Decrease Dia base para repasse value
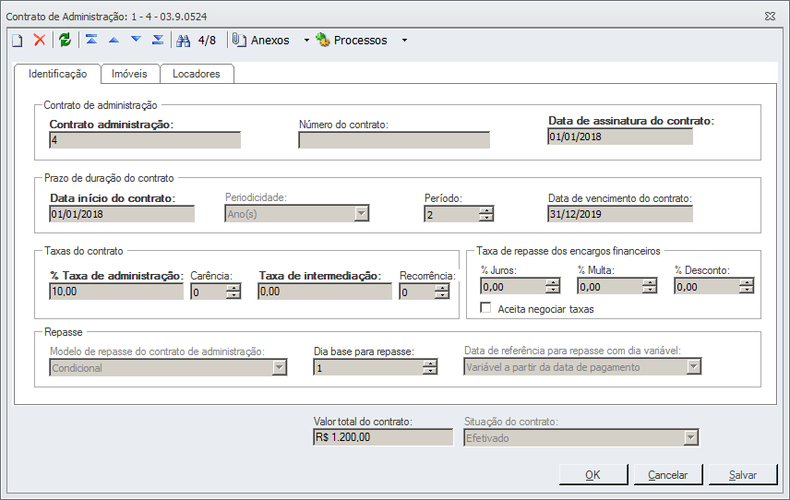 [430, 372]
